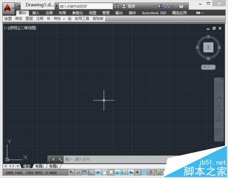The height and width of the screenshot is (178, 228).
Task: Expand the 图层 ribbon panel
Action: click(29, 19)
